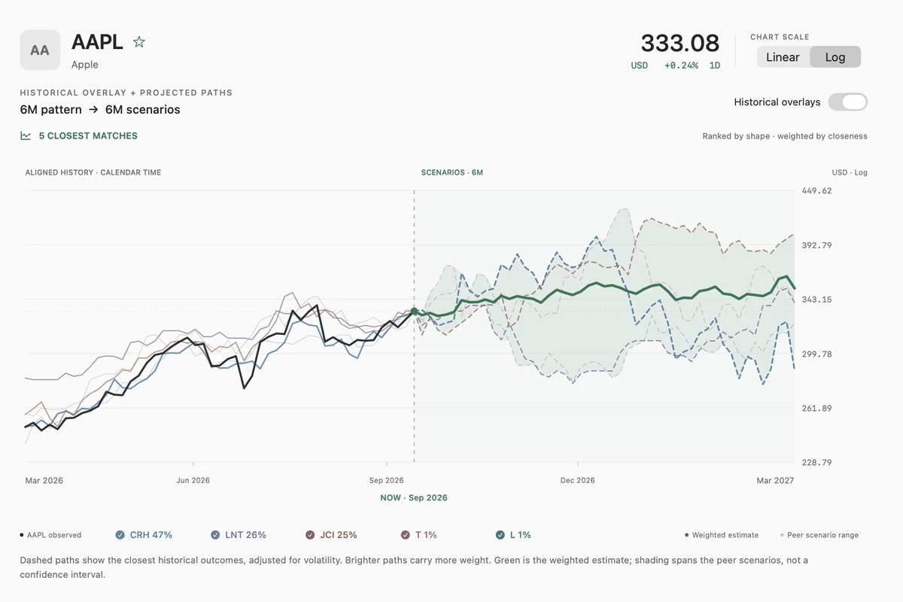The width and height of the screenshot is (903, 602).
Task: Toggle T 1% match checkbox
Action: point(406,535)
